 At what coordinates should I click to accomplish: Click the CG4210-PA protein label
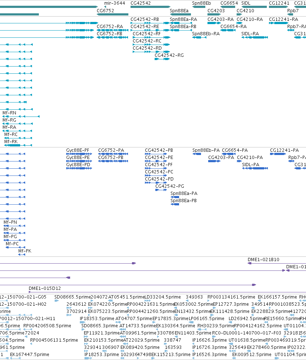coord(250,157)
